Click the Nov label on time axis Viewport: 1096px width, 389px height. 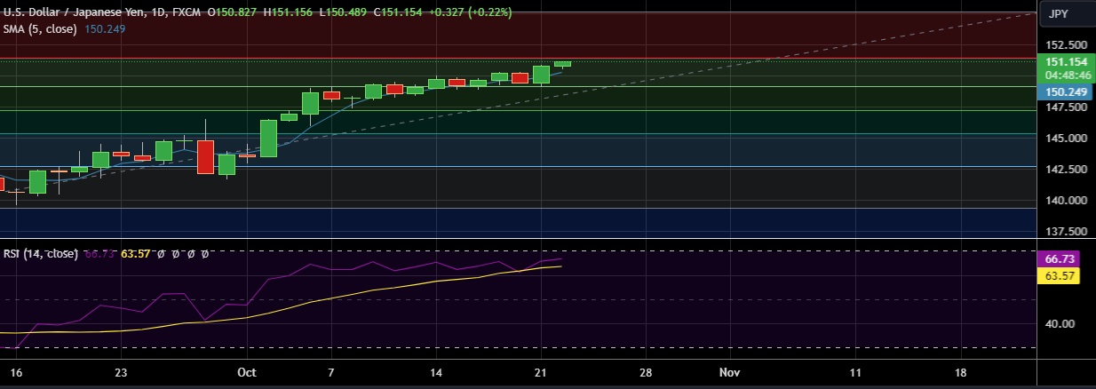pyautogui.click(x=729, y=371)
